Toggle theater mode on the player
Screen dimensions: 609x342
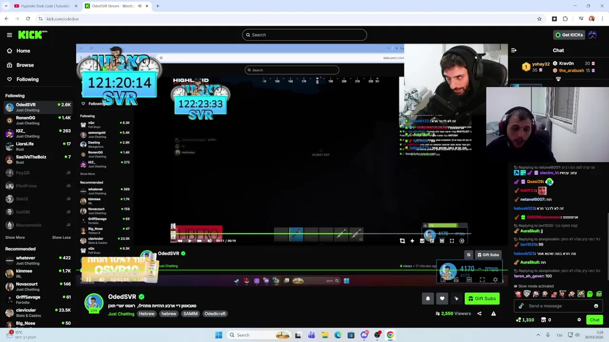pyautogui.click(x=469, y=280)
